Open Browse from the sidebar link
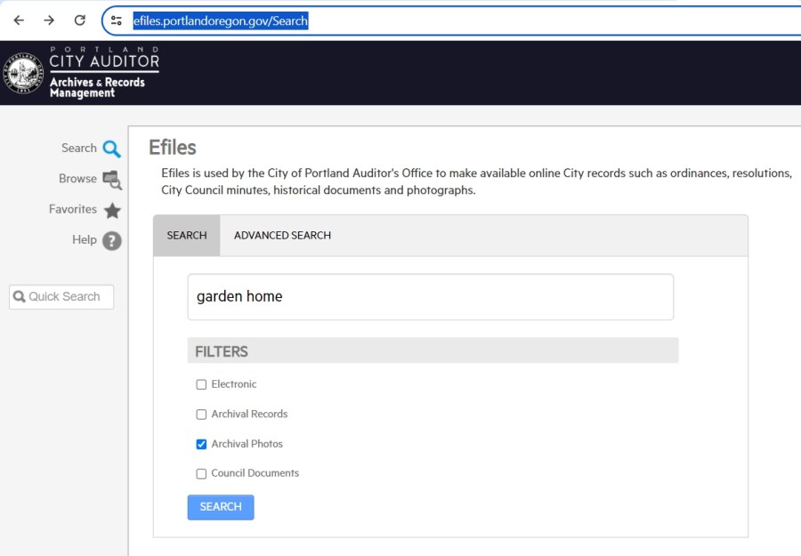 pos(77,179)
